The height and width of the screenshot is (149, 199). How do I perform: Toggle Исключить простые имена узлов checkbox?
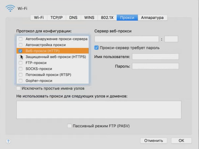pos(18,88)
